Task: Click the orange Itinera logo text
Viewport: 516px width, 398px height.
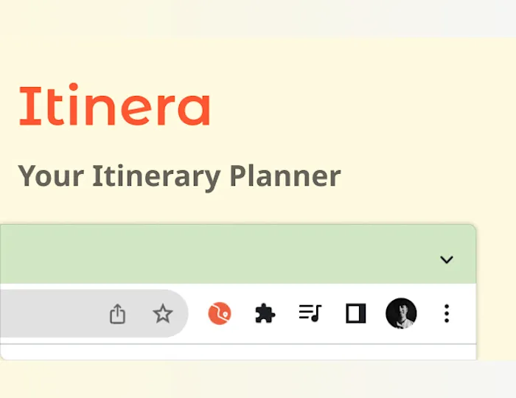Action: click(114, 105)
